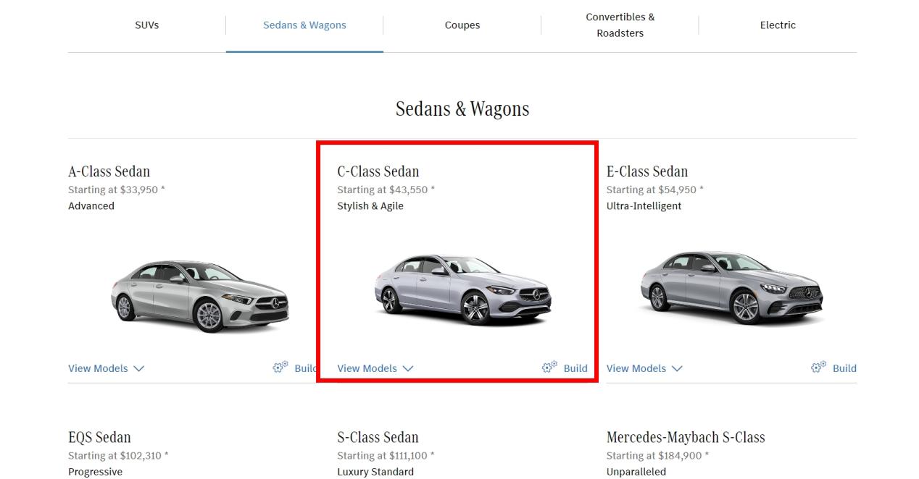This screenshot has width=919, height=479.
Task: Click the A-Class Sedan car image
Action: point(199,295)
